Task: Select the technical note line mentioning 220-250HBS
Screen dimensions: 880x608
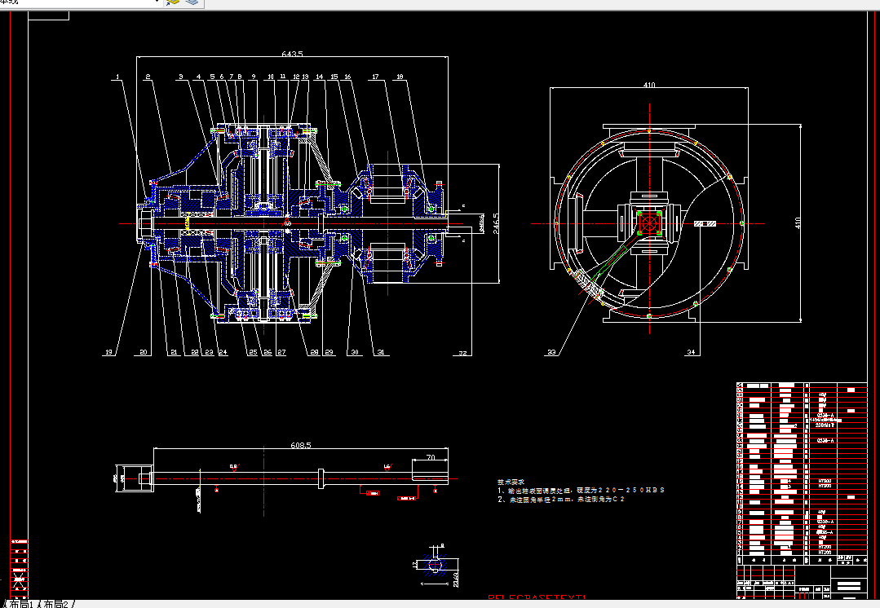Action: click(x=581, y=490)
